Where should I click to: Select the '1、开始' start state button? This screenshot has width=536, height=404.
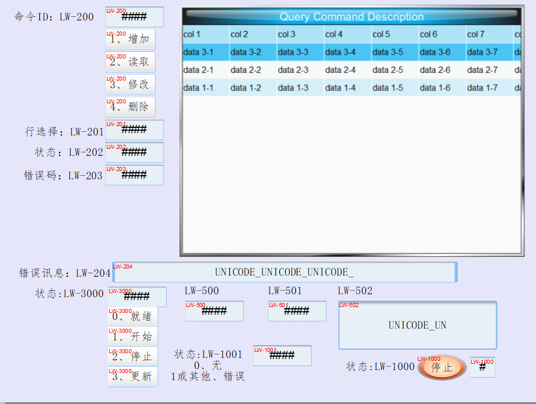coord(133,337)
